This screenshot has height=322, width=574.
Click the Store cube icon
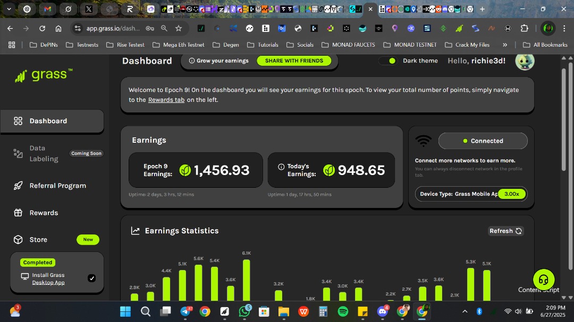pyautogui.click(x=18, y=240)
